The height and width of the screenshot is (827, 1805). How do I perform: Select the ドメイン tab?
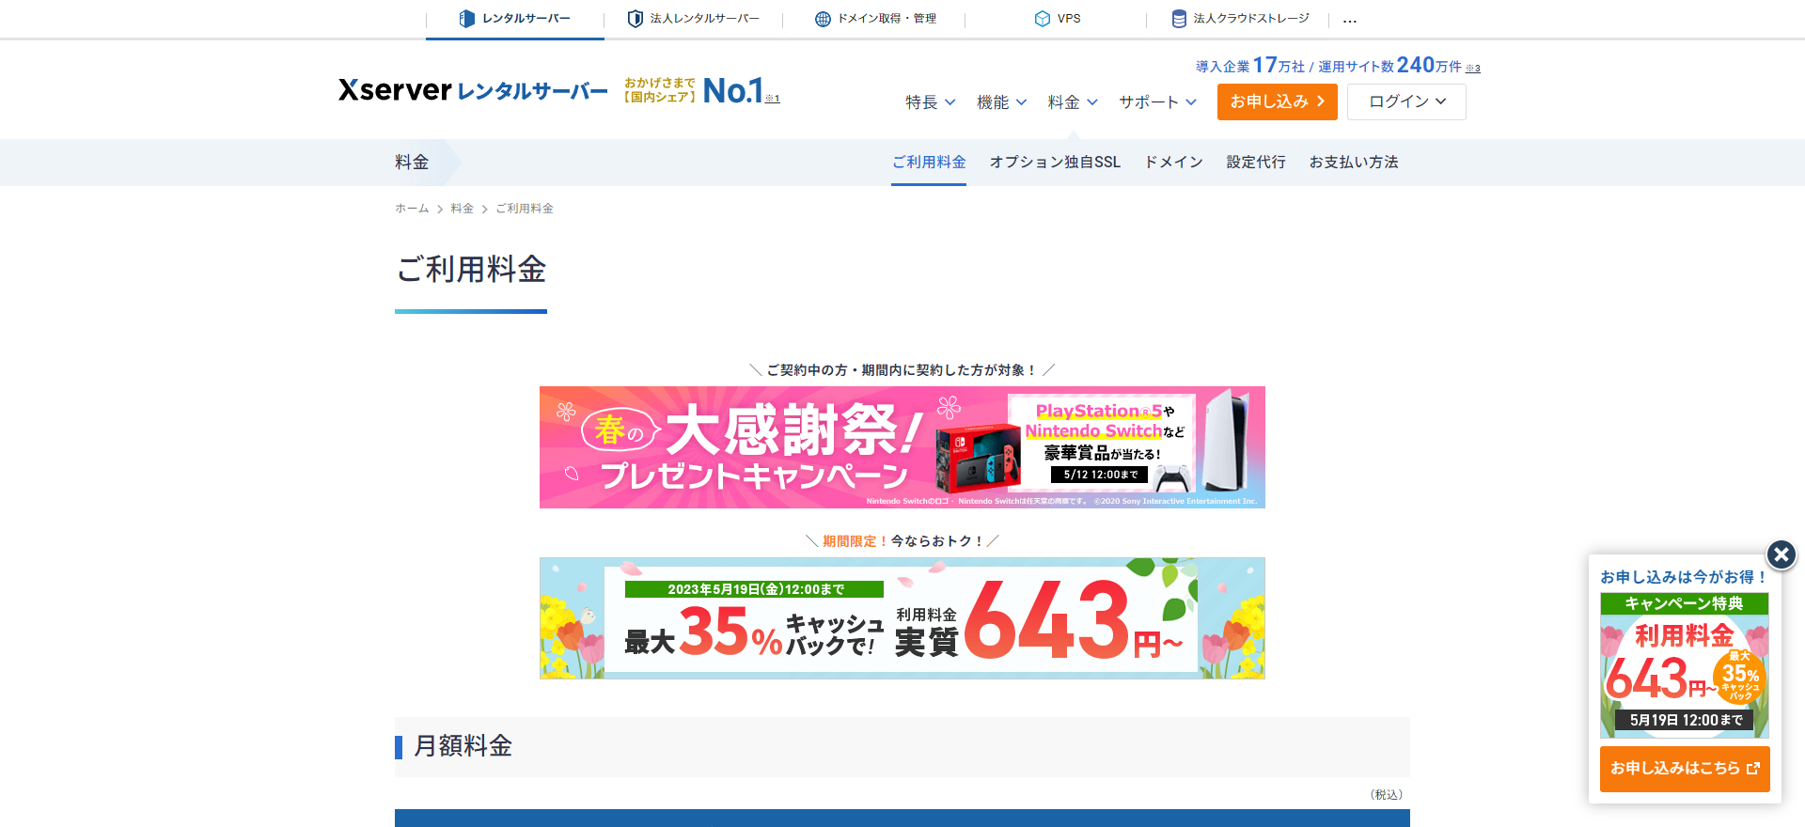coord(1173,162)
